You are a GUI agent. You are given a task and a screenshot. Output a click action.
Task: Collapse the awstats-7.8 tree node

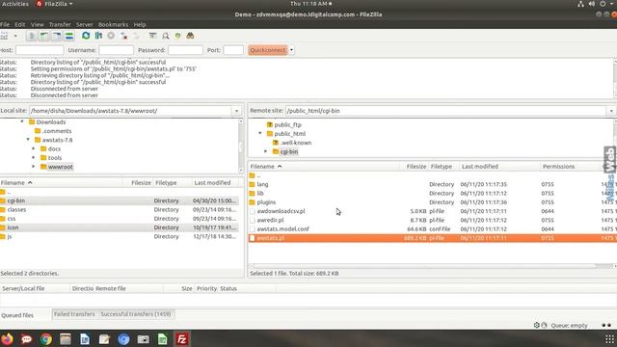[28, 140]
